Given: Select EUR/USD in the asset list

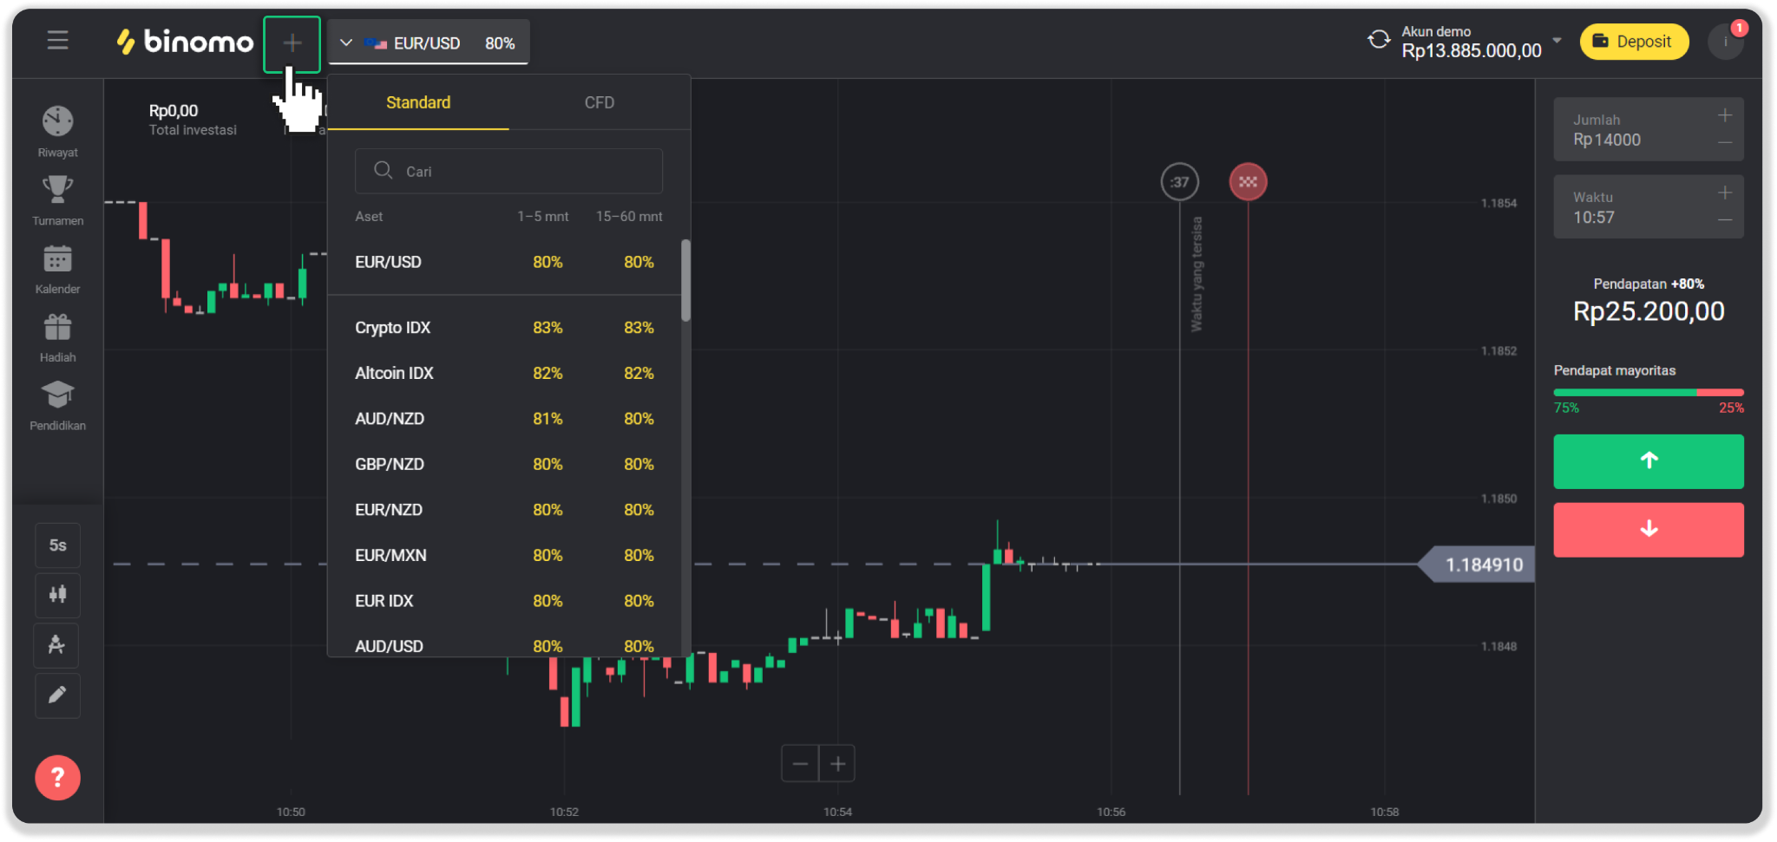Looking at the screenshot, I should pyautogui.click(x=505, y=262).
